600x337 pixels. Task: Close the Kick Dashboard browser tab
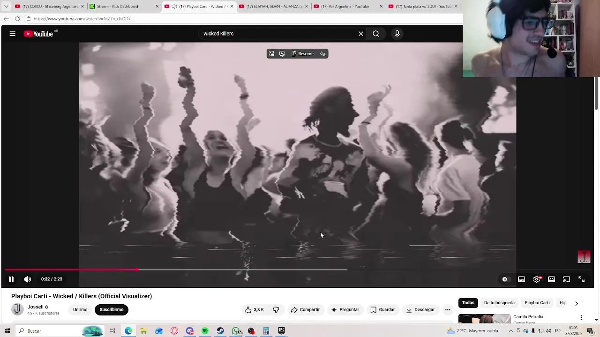coord(157,7)
